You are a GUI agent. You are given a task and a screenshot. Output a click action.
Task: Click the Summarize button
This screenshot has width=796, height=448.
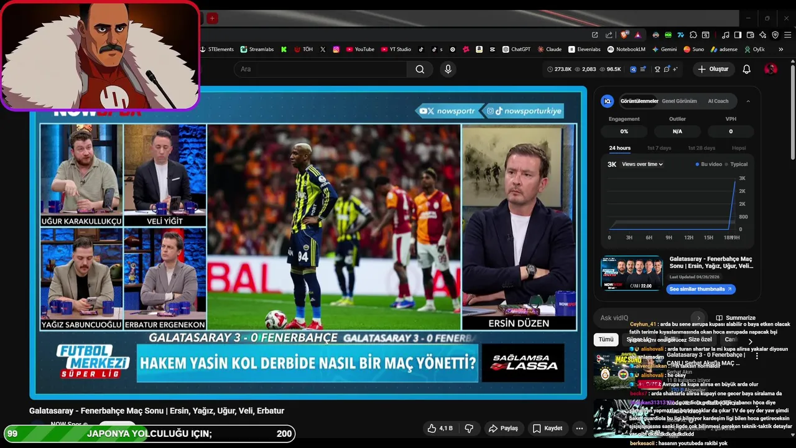[736, 318]
